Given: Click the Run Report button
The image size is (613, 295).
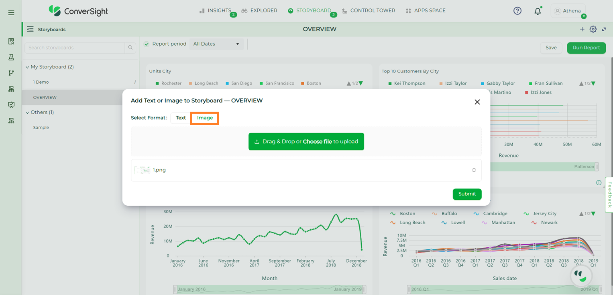Looking at the screenshot, I should click(x=586, y=48).
